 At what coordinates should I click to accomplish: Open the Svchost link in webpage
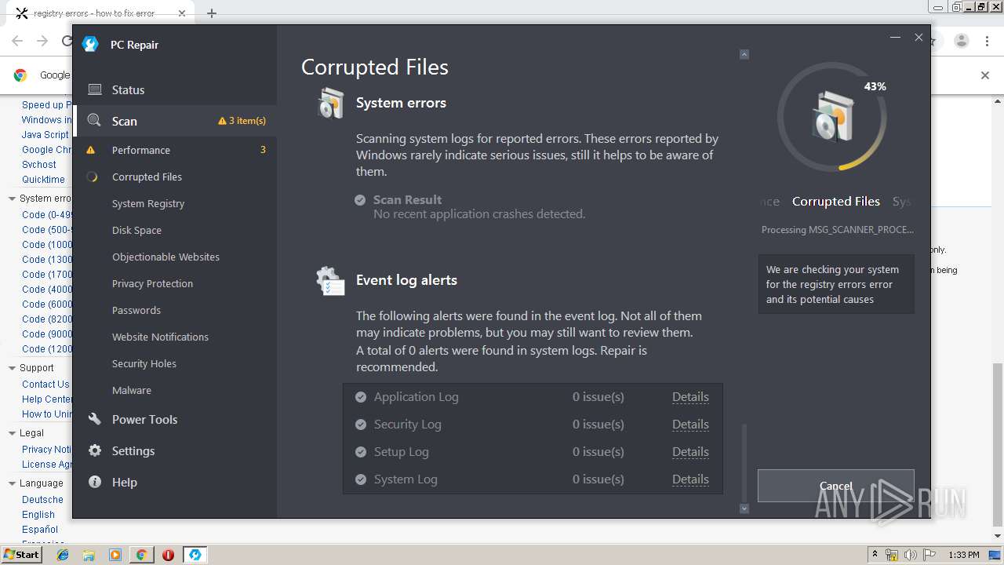[x=39, y=165]
